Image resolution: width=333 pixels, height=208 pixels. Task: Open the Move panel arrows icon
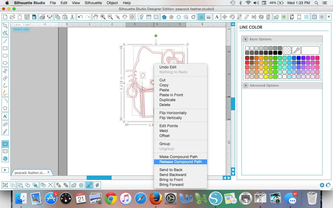coord(225,17)
